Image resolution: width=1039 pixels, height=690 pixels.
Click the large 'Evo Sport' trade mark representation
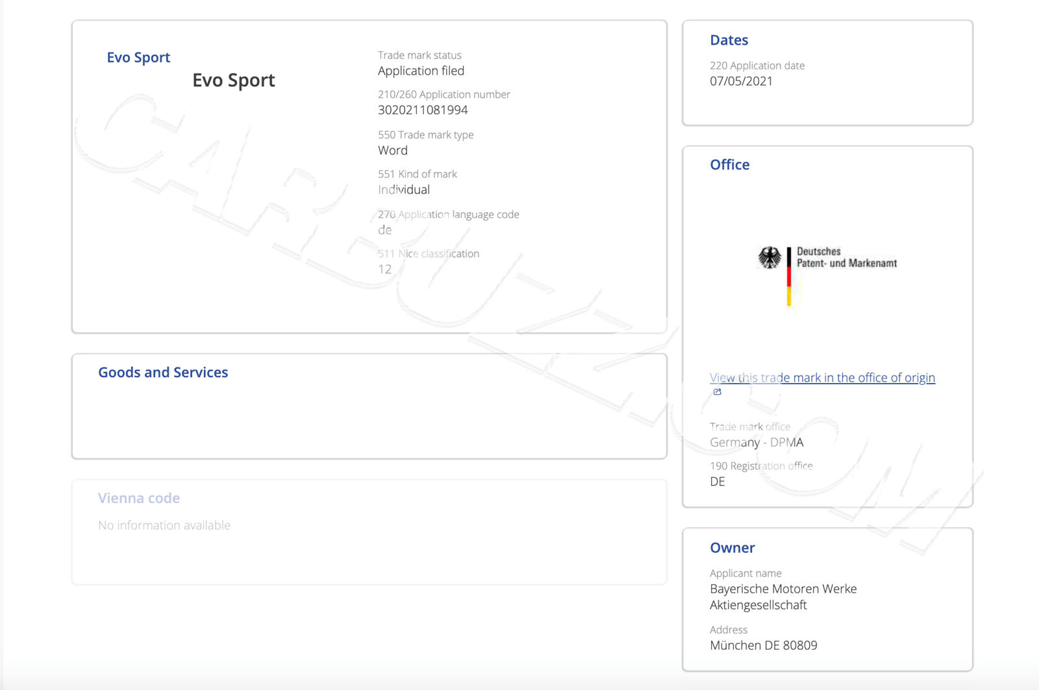pos(234,80)
